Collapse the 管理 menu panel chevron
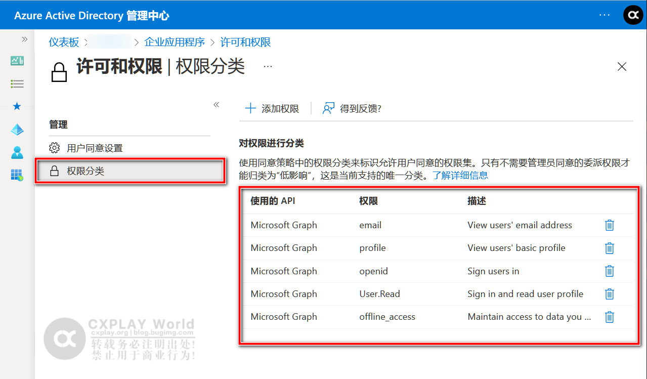This screenshot has height=379, width=647. [217, 105]
